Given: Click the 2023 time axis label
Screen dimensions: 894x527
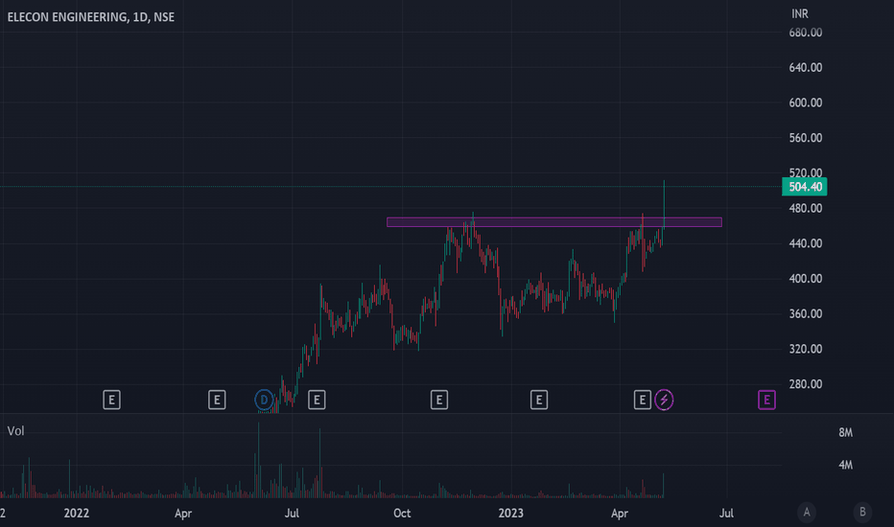Looking at the screenshot, I should click(511, 514).
